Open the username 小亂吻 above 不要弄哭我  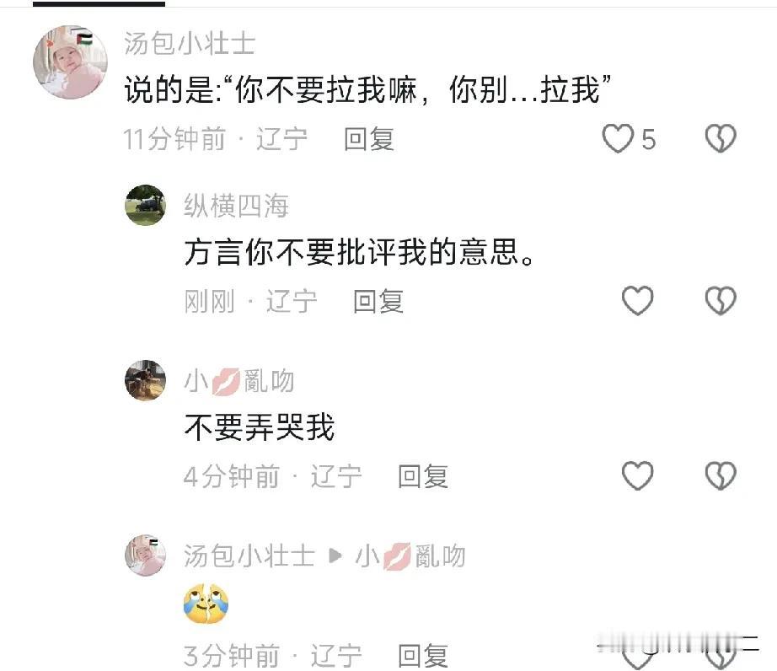(x=239, y=381)
